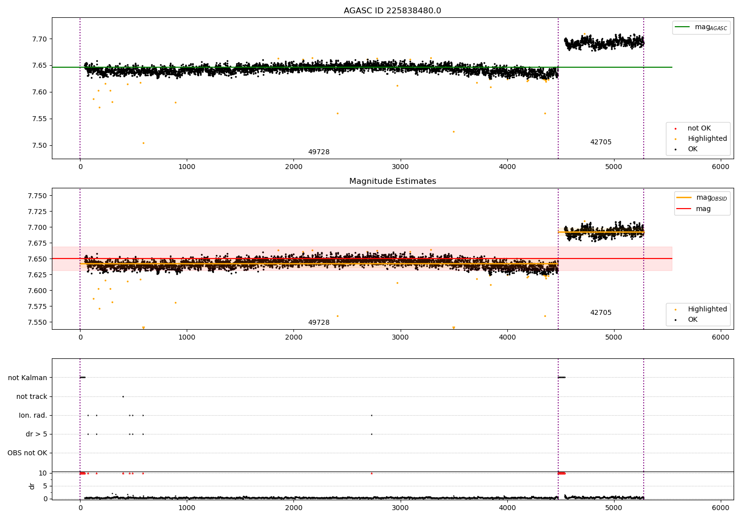Click the 'dr > 5' row label
Screen dimensions: 741x519
(x=37, y=434)
